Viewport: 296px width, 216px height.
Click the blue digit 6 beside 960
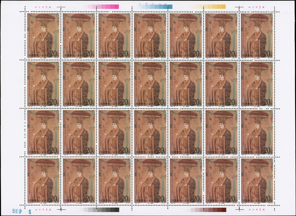pos(30,212)
